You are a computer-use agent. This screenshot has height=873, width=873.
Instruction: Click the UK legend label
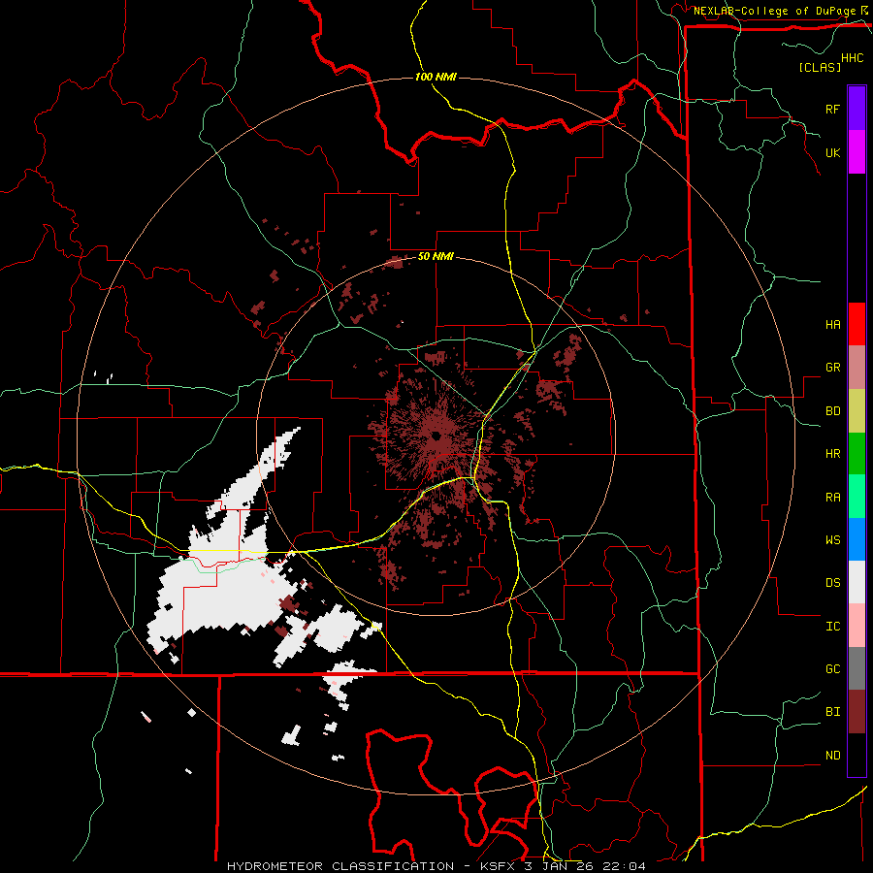pyautogui.click(x=832, y=153)
